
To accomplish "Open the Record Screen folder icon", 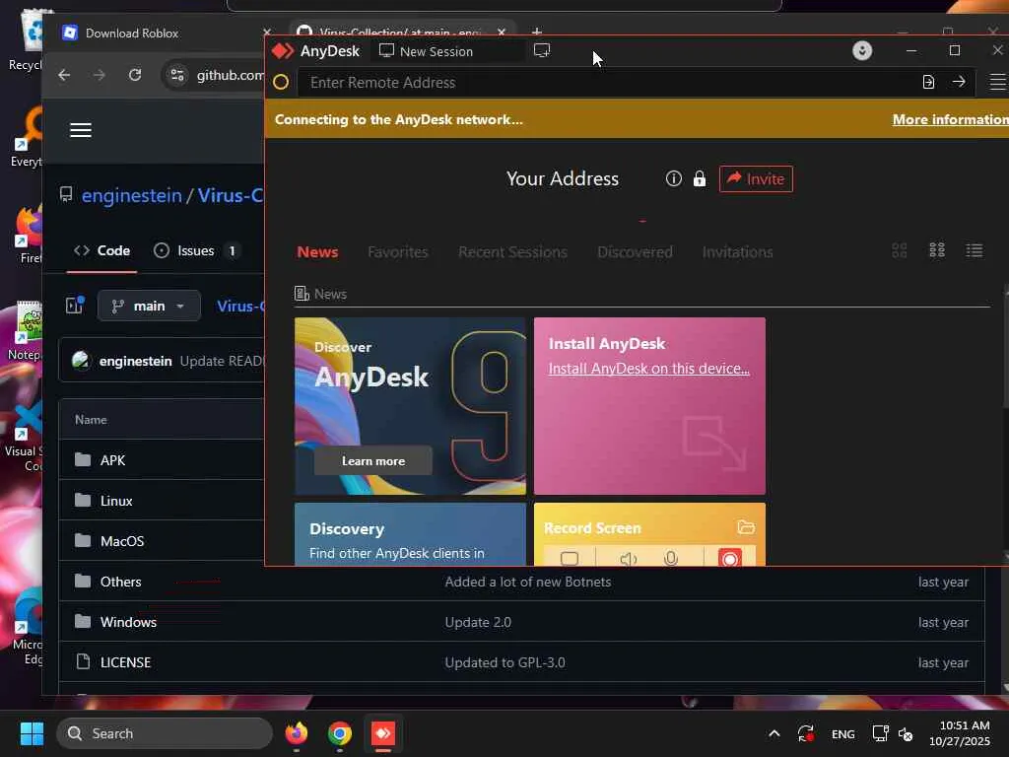I will 745,527.
